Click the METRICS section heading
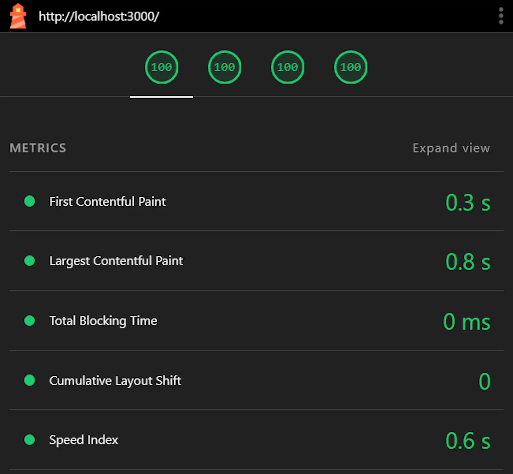This screenshot has height=474, width=513. 38,148
